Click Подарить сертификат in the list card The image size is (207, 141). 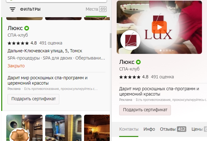[x=33, y=99]
